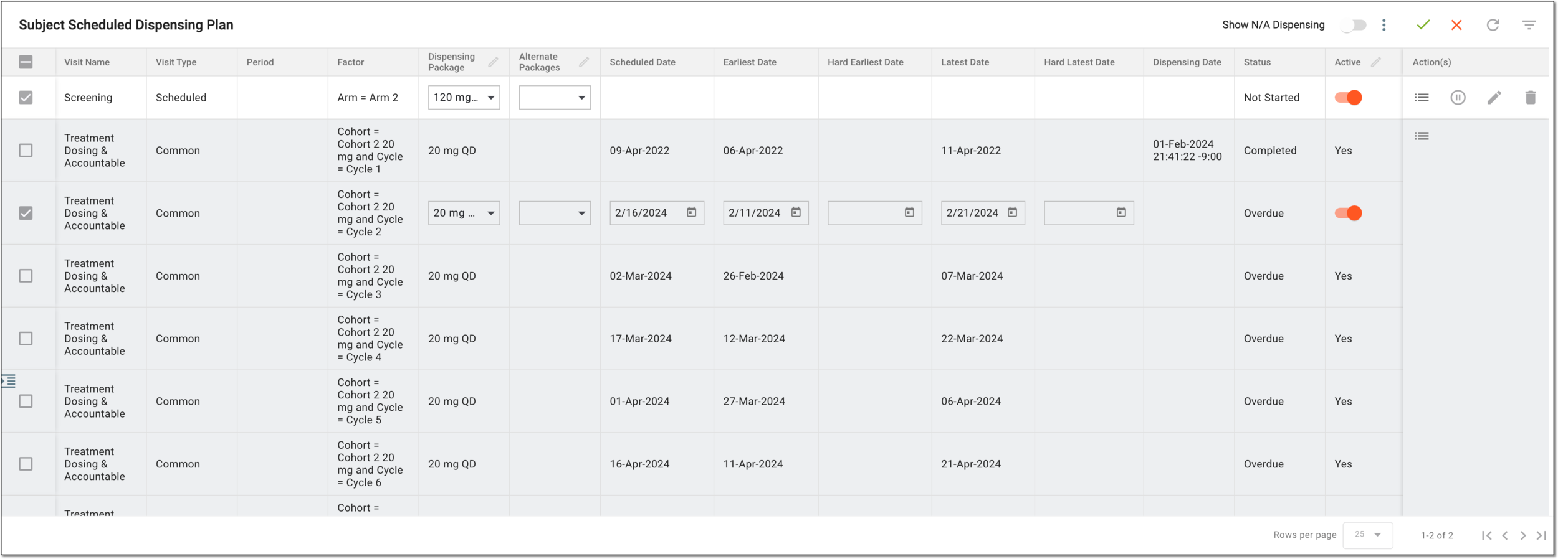Check the Cycle 4 row checkbox
The image size is (1558, 559).
click(26, 339)
